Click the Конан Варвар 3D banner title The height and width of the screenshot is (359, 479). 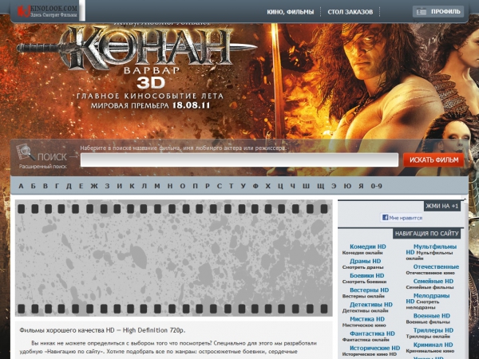tap(137, 57)
